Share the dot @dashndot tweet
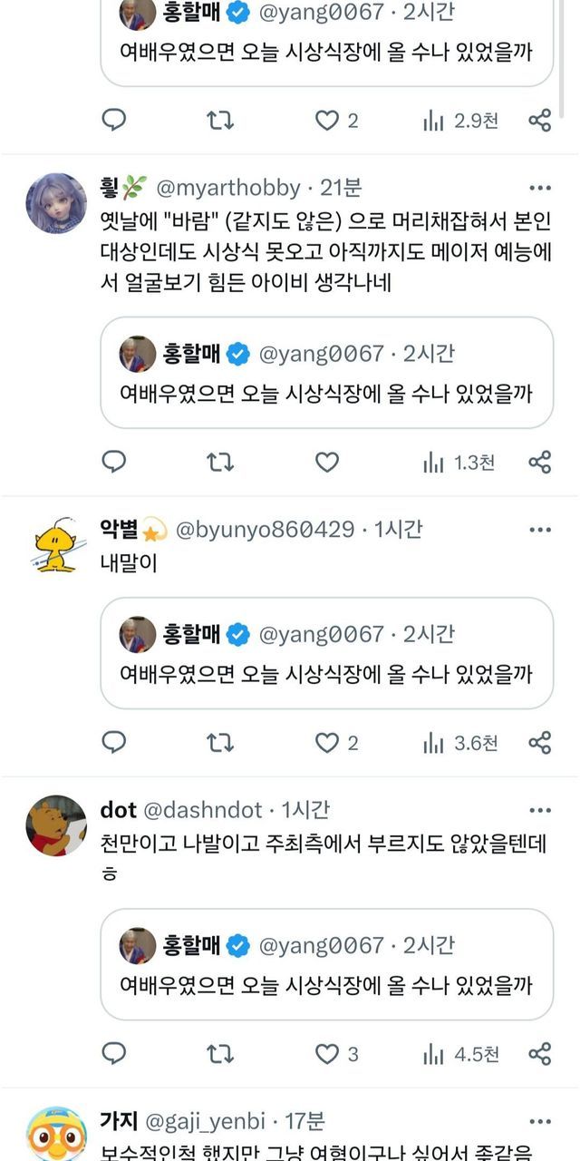The width and height of the screenshot is (580, 1161). (540, 1053)
